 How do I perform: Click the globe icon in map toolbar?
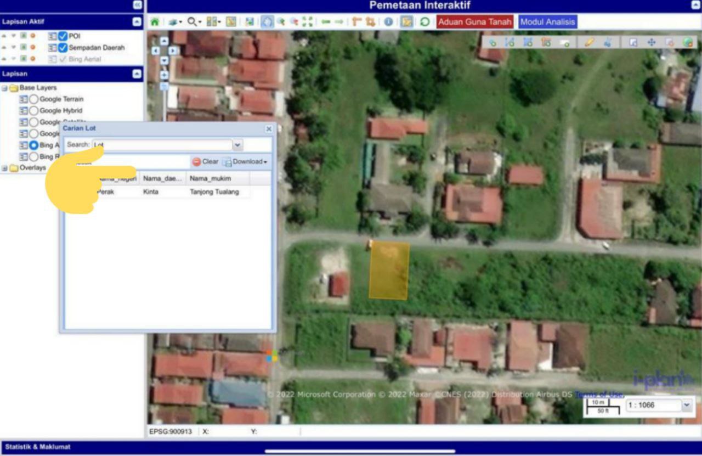pyautogui.click(x=687, y=42)
